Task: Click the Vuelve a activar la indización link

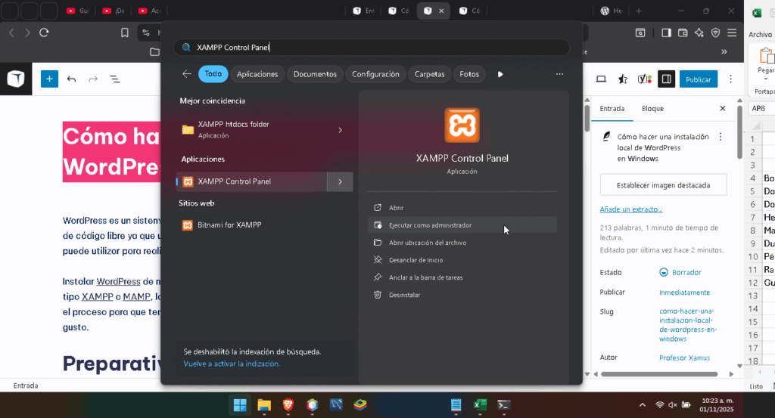Action: (232, 364)
